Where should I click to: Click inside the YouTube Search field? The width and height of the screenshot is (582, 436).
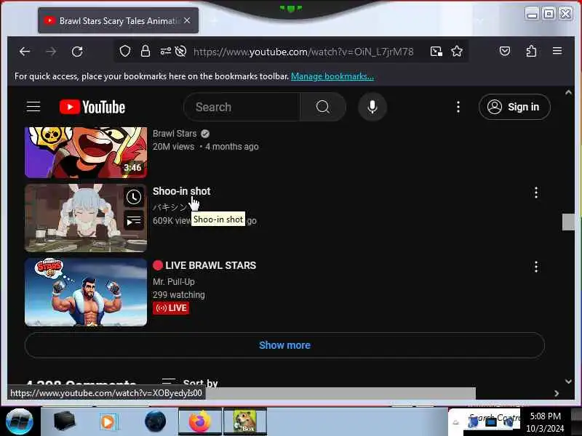coord(242,107)
